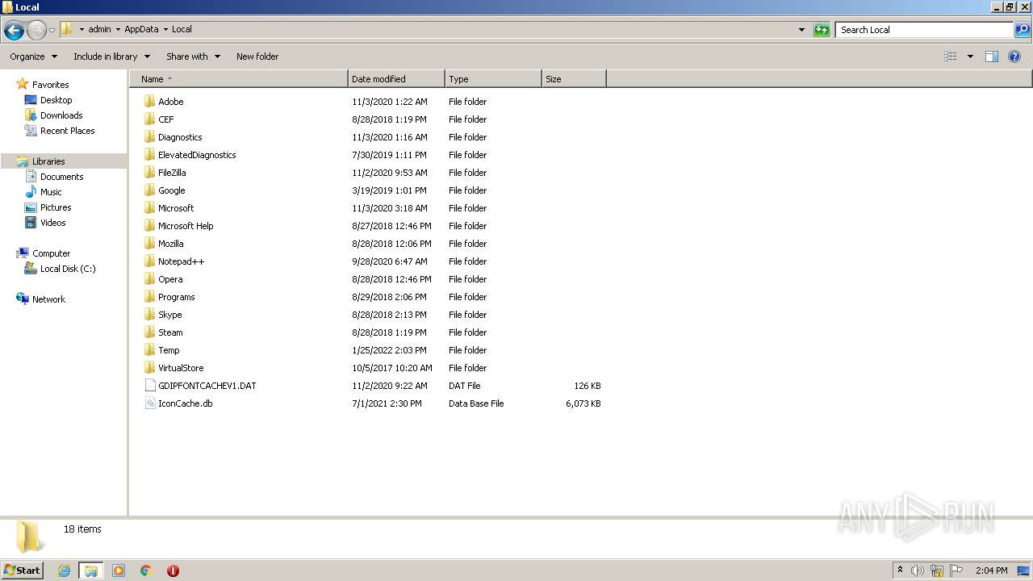
Task: Open volume control in system tray
Action: click(x=918, y=571)
